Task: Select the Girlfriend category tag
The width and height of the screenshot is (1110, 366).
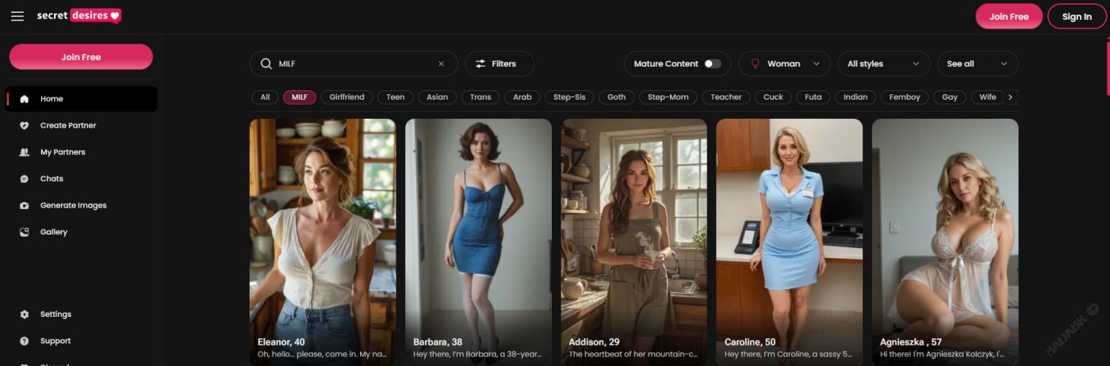Action: coord(347,97)
